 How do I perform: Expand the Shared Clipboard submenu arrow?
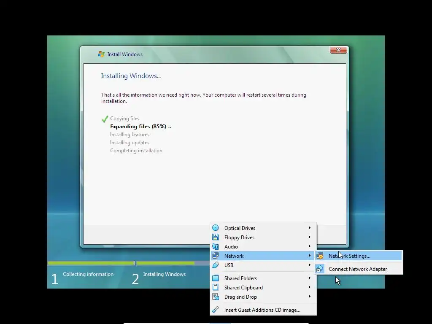tap(310, 287)
